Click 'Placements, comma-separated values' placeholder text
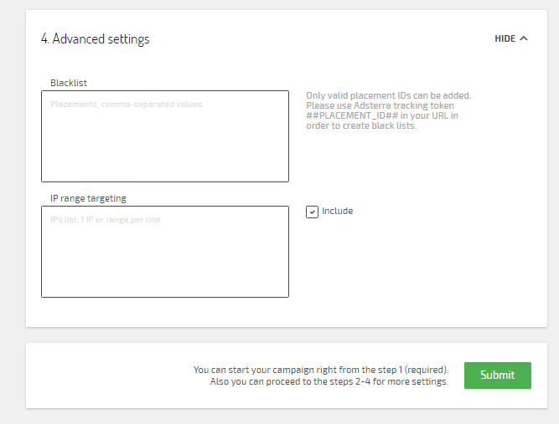This screenshot has height=424, width=559. click(127, 105)
